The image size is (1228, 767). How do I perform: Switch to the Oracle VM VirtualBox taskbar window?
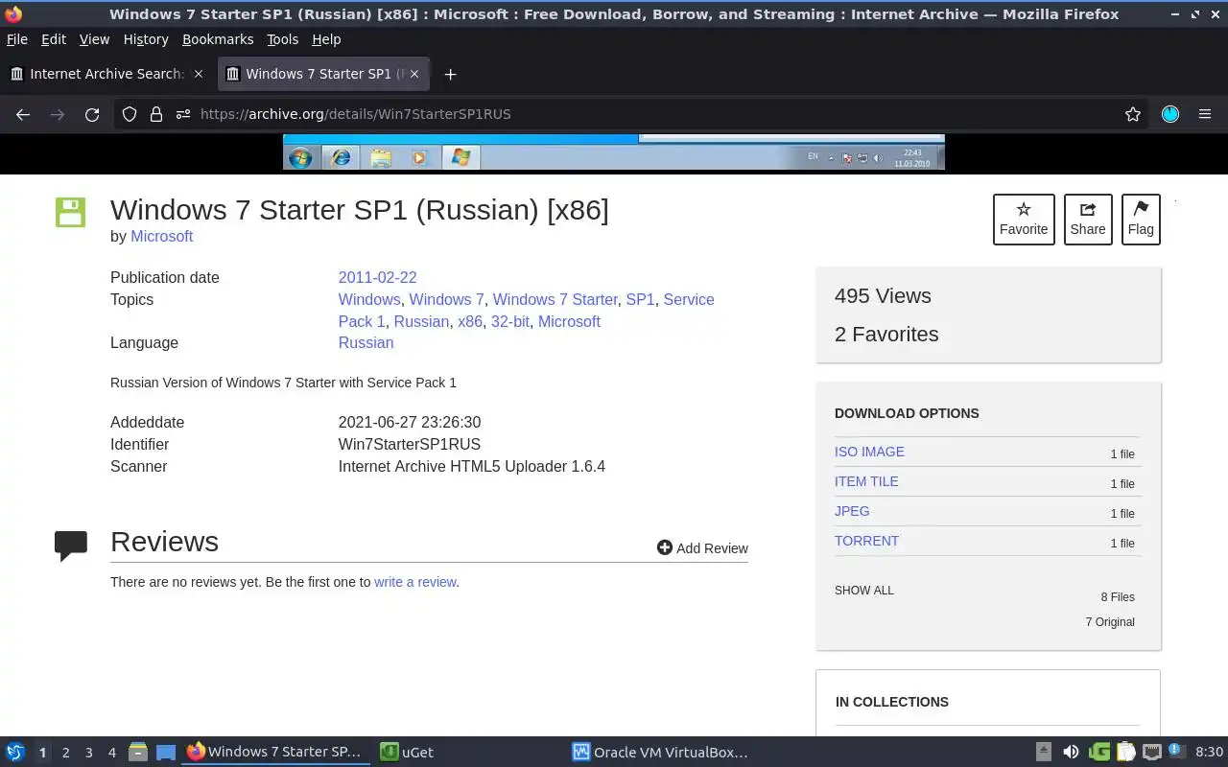(x=660, y=752)
